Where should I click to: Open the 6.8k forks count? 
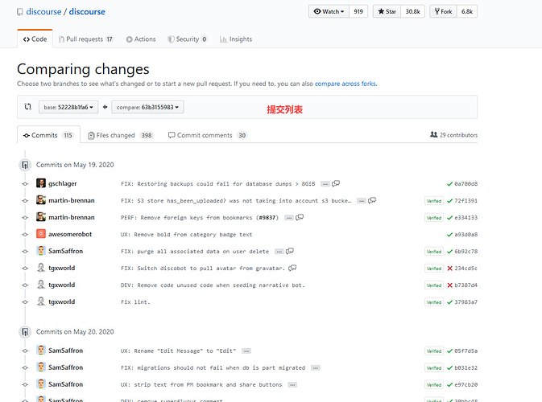click(467, 11)
